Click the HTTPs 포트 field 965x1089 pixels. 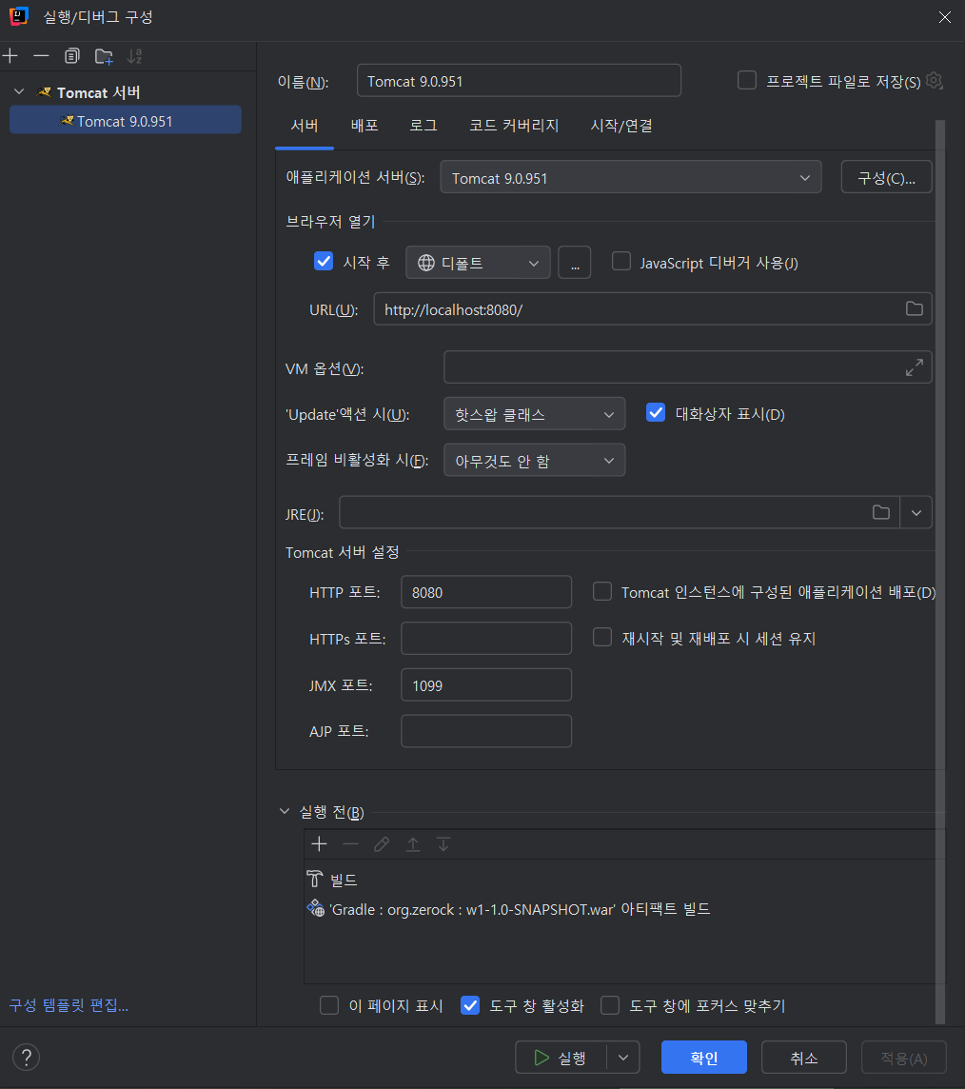pos(486,638)
